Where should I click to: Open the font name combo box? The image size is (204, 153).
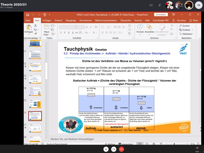tap(68, 27)
